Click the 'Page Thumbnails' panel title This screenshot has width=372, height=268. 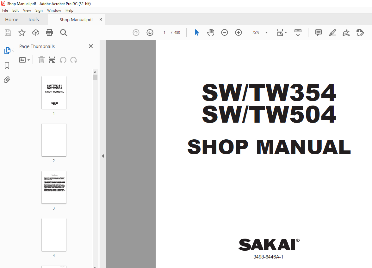(x=37, y=46)
